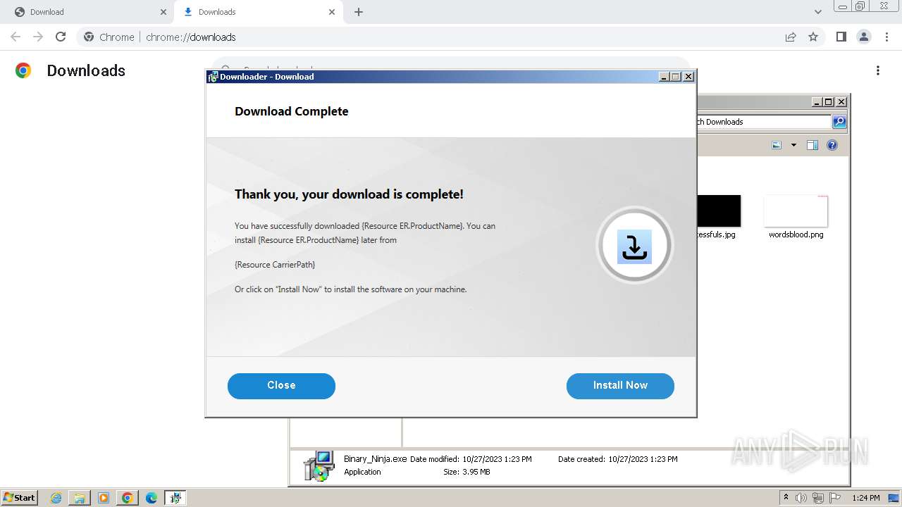Open media player from taskbar

tap(104, 498)
